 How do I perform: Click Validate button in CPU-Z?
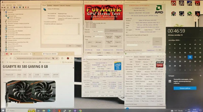tap(112, 95)
